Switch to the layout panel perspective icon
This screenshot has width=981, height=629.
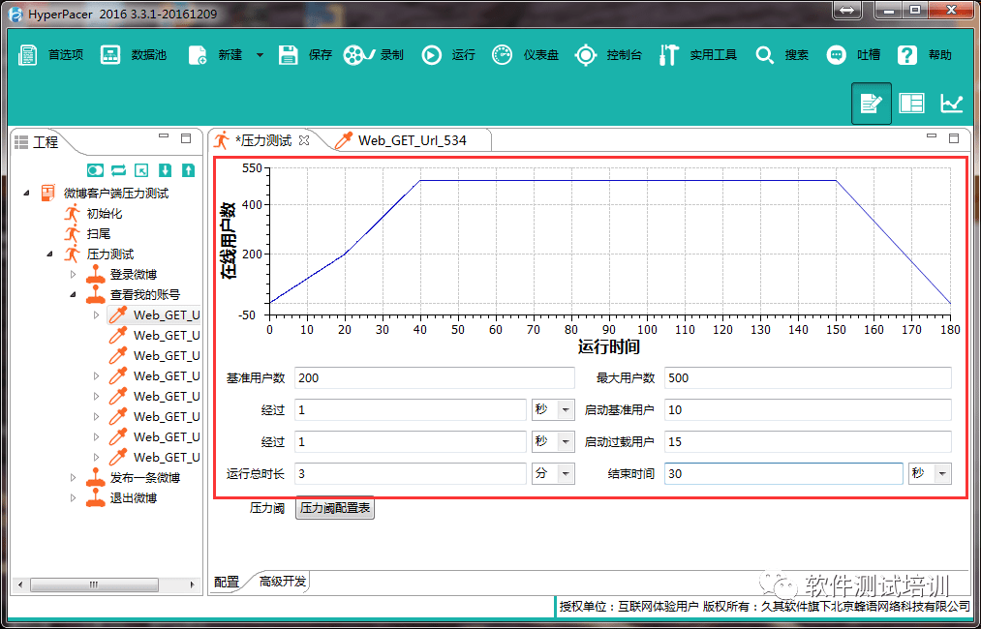tap(911, 104)
